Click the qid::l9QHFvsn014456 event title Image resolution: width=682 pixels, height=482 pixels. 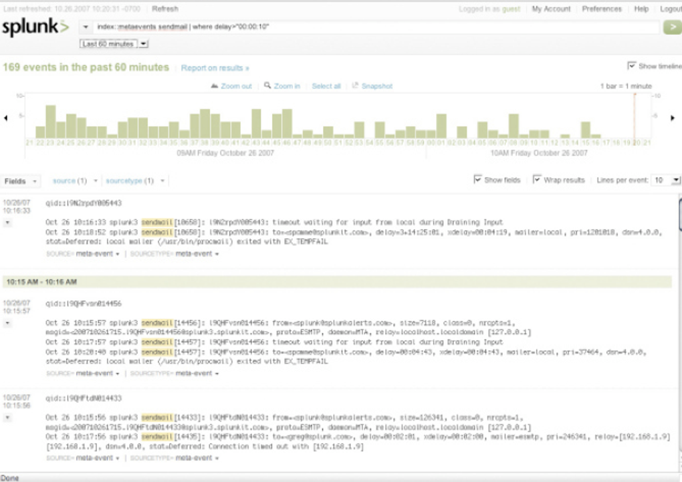pyautogui.click(x=84, y=304)
